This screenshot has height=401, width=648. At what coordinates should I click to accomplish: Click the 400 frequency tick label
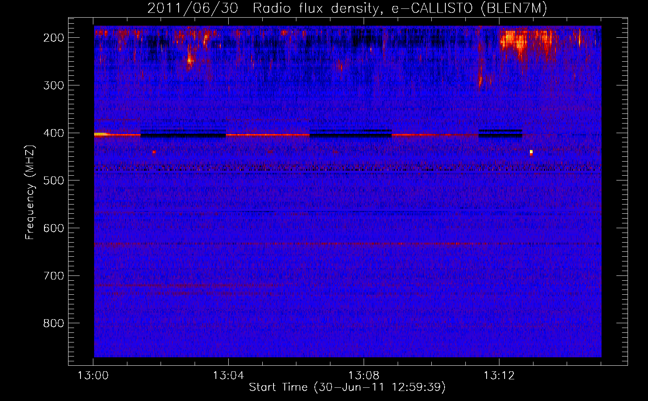tap(54, 133)
